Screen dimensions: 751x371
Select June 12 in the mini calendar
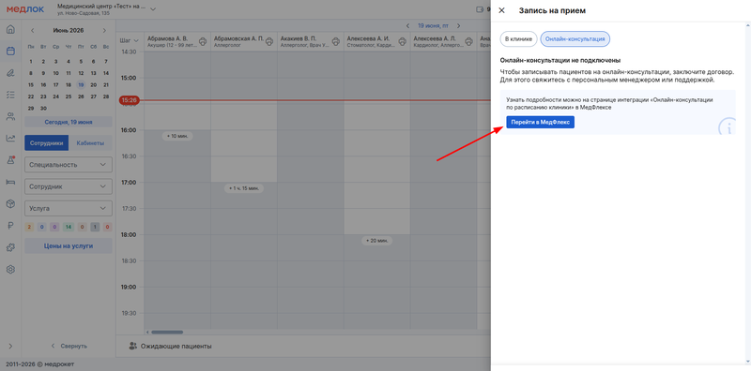(x=81, y=73)
